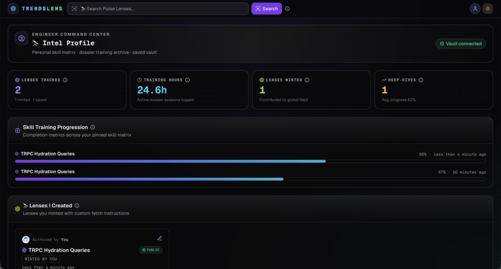The width and height of the screenshot is (501, 269).
Task: Open the Skill Training Progression info icon
Action: [x=93, y=127]
